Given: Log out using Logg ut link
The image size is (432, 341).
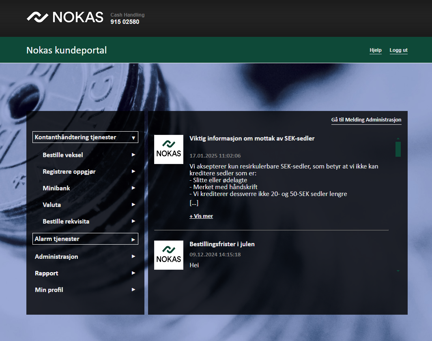Looking at the screenshot, I should tap(398, 50).
